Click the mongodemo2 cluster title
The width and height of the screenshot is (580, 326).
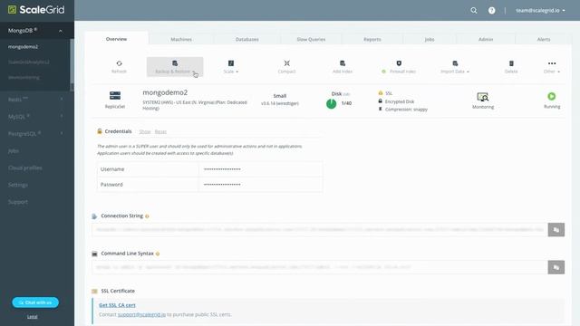(x=165, y=92)
